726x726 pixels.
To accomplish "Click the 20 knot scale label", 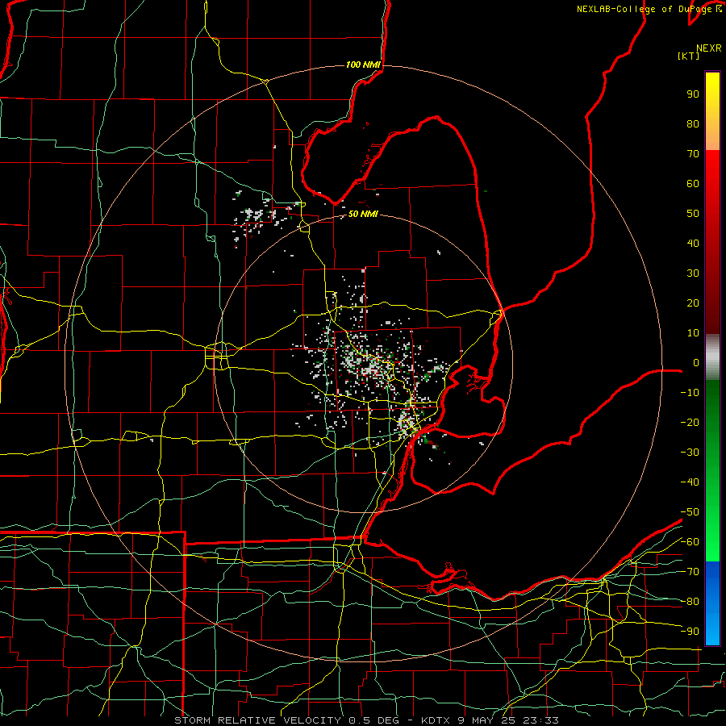I will pyautogui.click(x=693, y=302).
